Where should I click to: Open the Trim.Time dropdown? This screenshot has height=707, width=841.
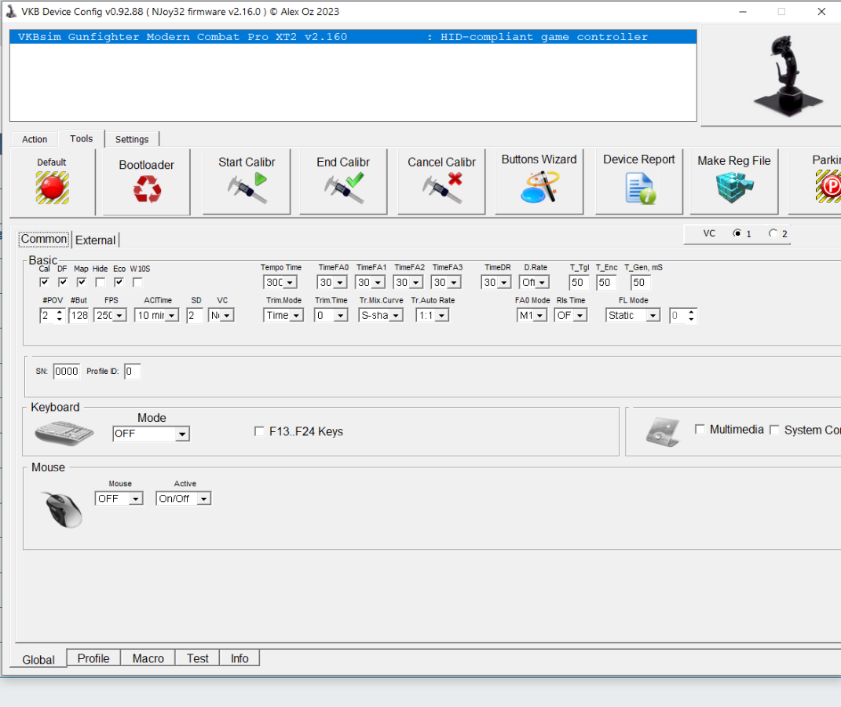click(341, 316)
